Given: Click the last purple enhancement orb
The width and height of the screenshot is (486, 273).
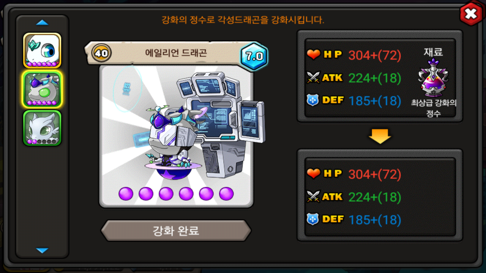Looking at the screenshot, I should (226, 194).
